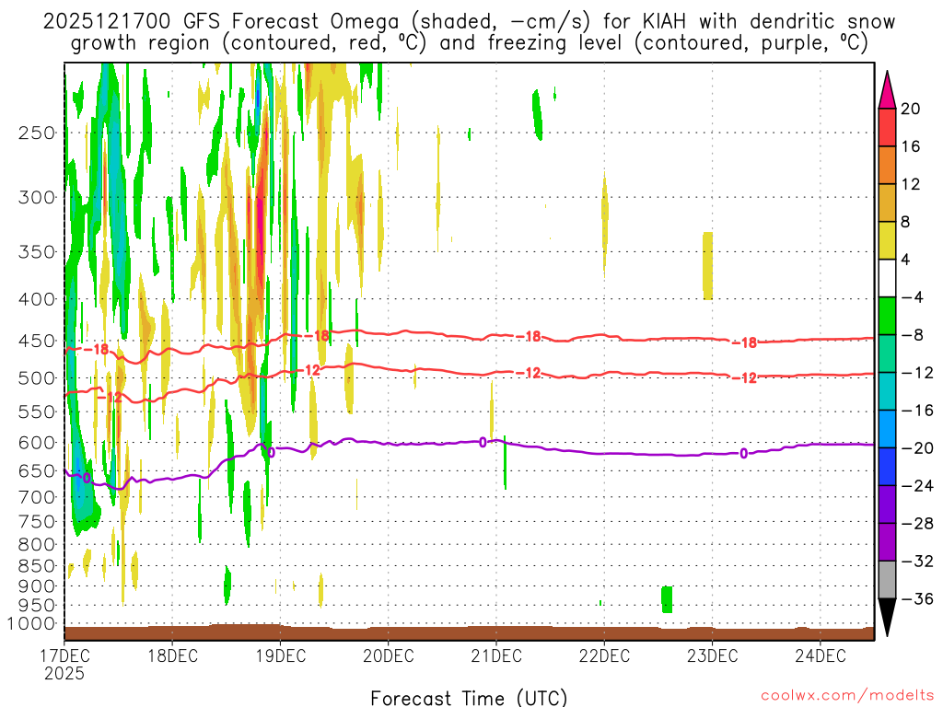Click the 250 pressure level label
943x707 pixels.
[x=37, y=133]
